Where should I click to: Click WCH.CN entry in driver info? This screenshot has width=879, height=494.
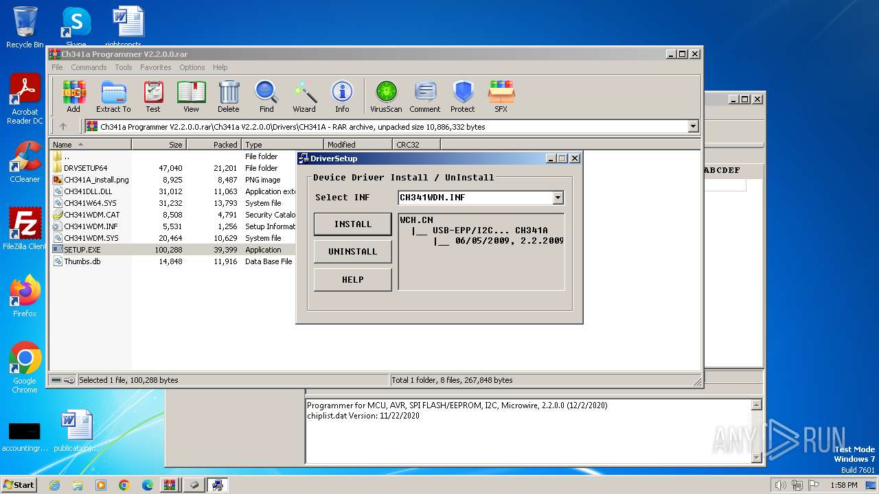click(x=416, y=220)
